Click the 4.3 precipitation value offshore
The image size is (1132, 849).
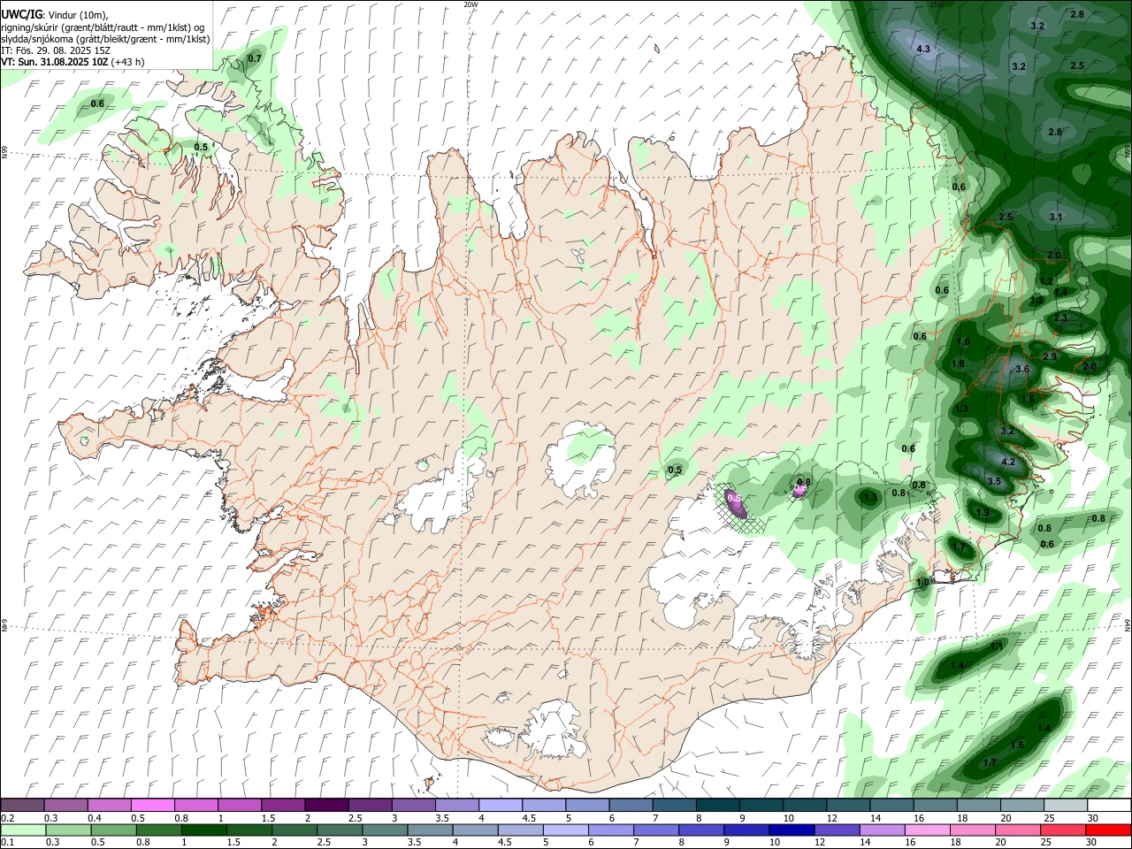923,49
